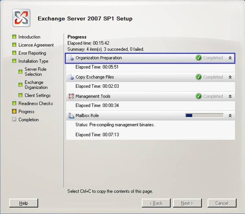Select Introduction in the setup steps
This screenshot has height=214, width=245.
pyautogui.click(x=29, y=37)
